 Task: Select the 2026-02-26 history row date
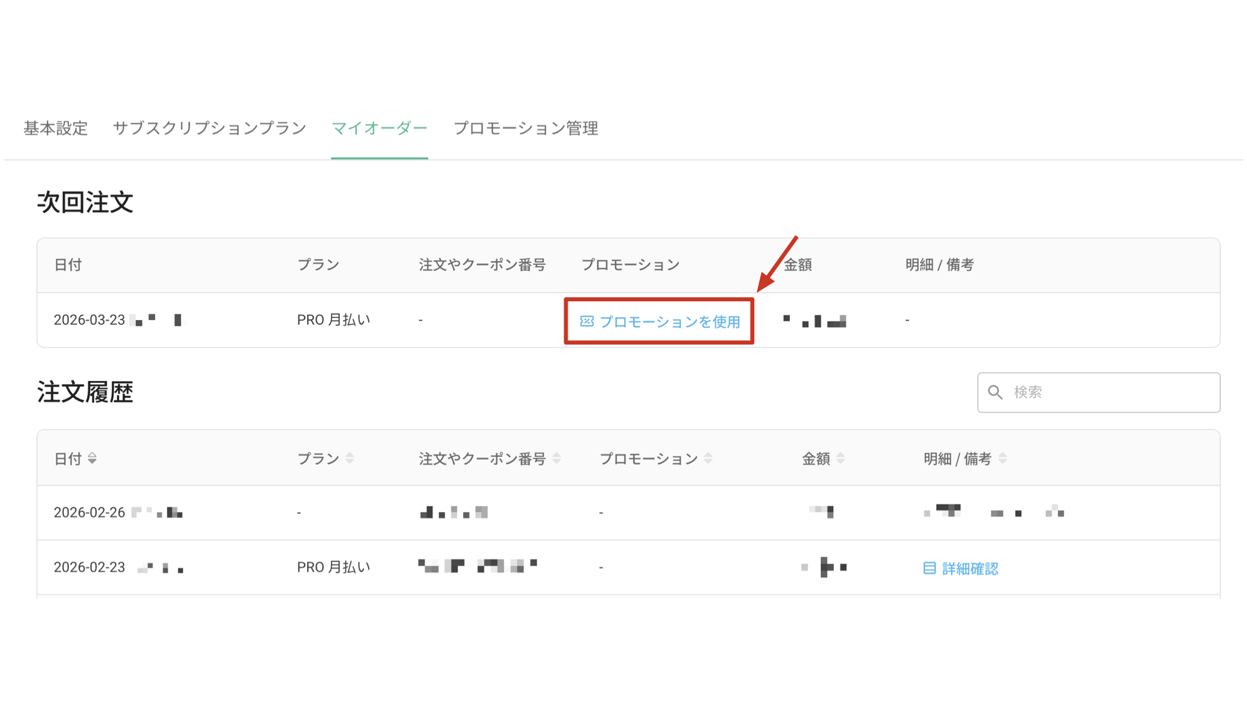click(x=90, y=513)
